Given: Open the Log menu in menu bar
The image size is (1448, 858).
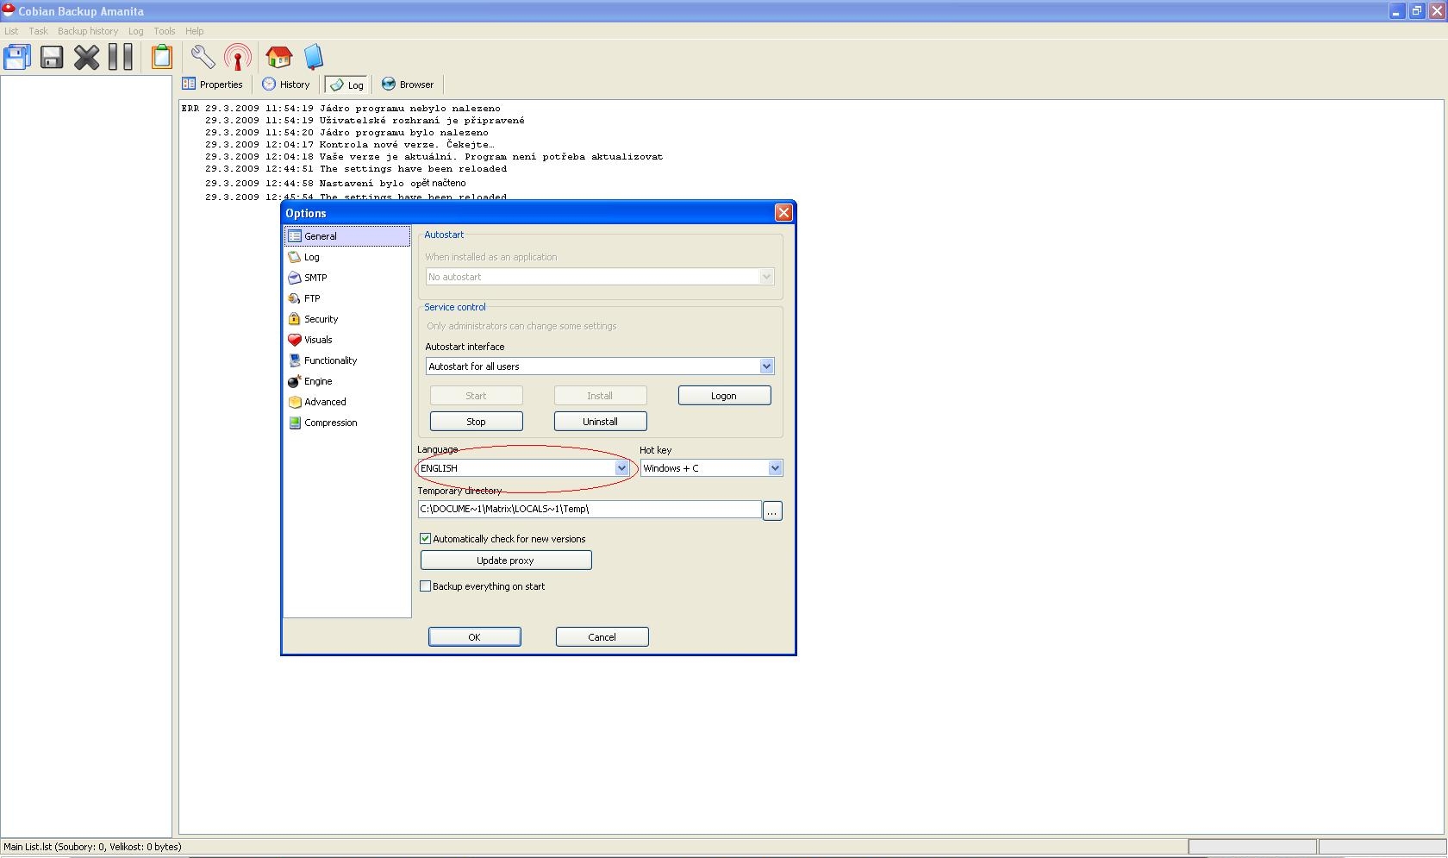Looking at the screenshot, I should [135, 31].
